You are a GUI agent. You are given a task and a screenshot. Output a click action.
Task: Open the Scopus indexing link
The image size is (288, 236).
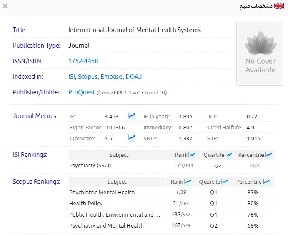click(88, 77)
